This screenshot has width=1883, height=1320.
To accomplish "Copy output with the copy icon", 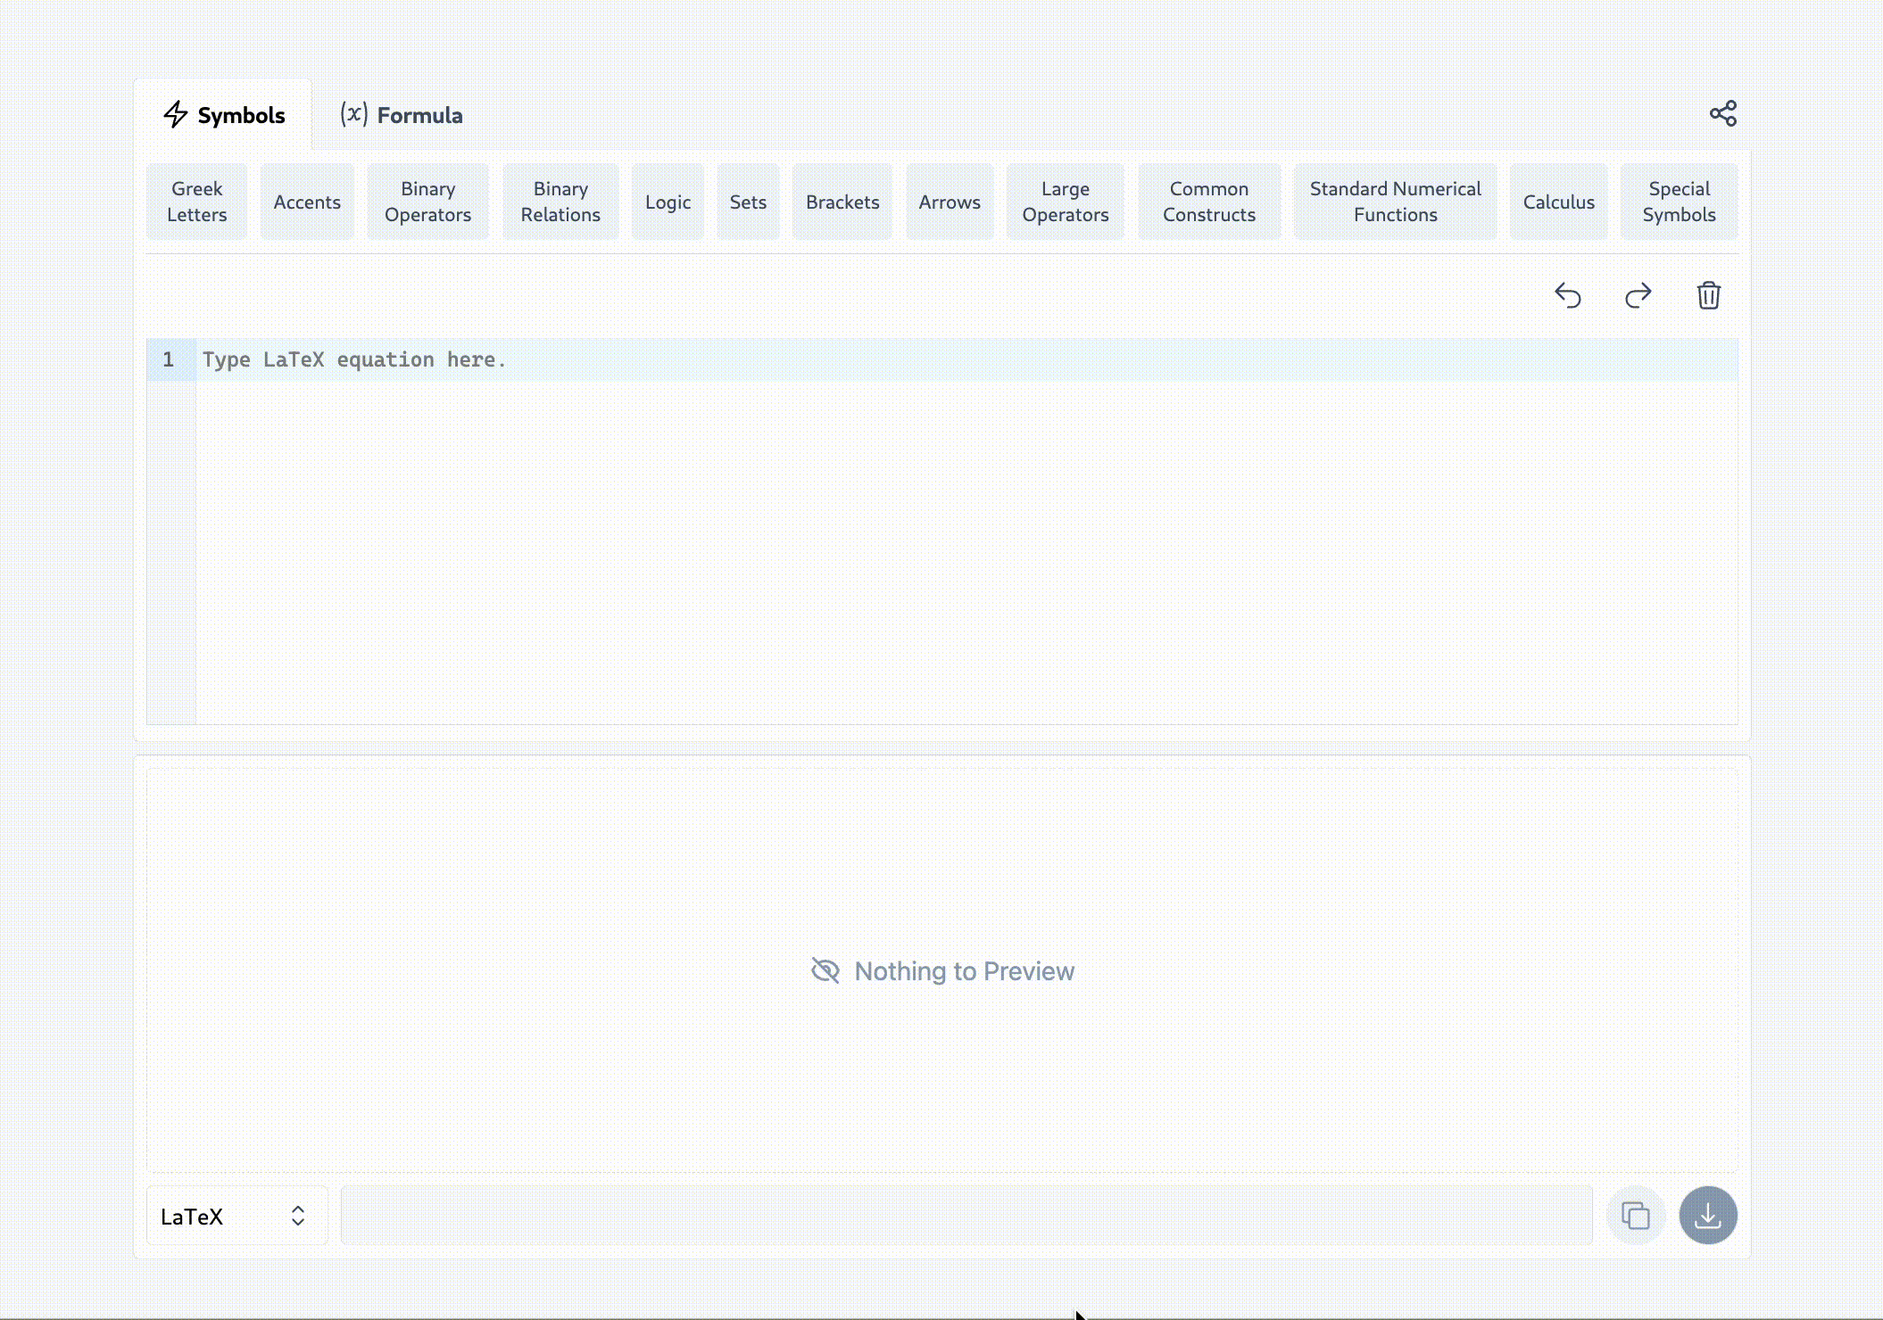I will coord(1635,1215).
